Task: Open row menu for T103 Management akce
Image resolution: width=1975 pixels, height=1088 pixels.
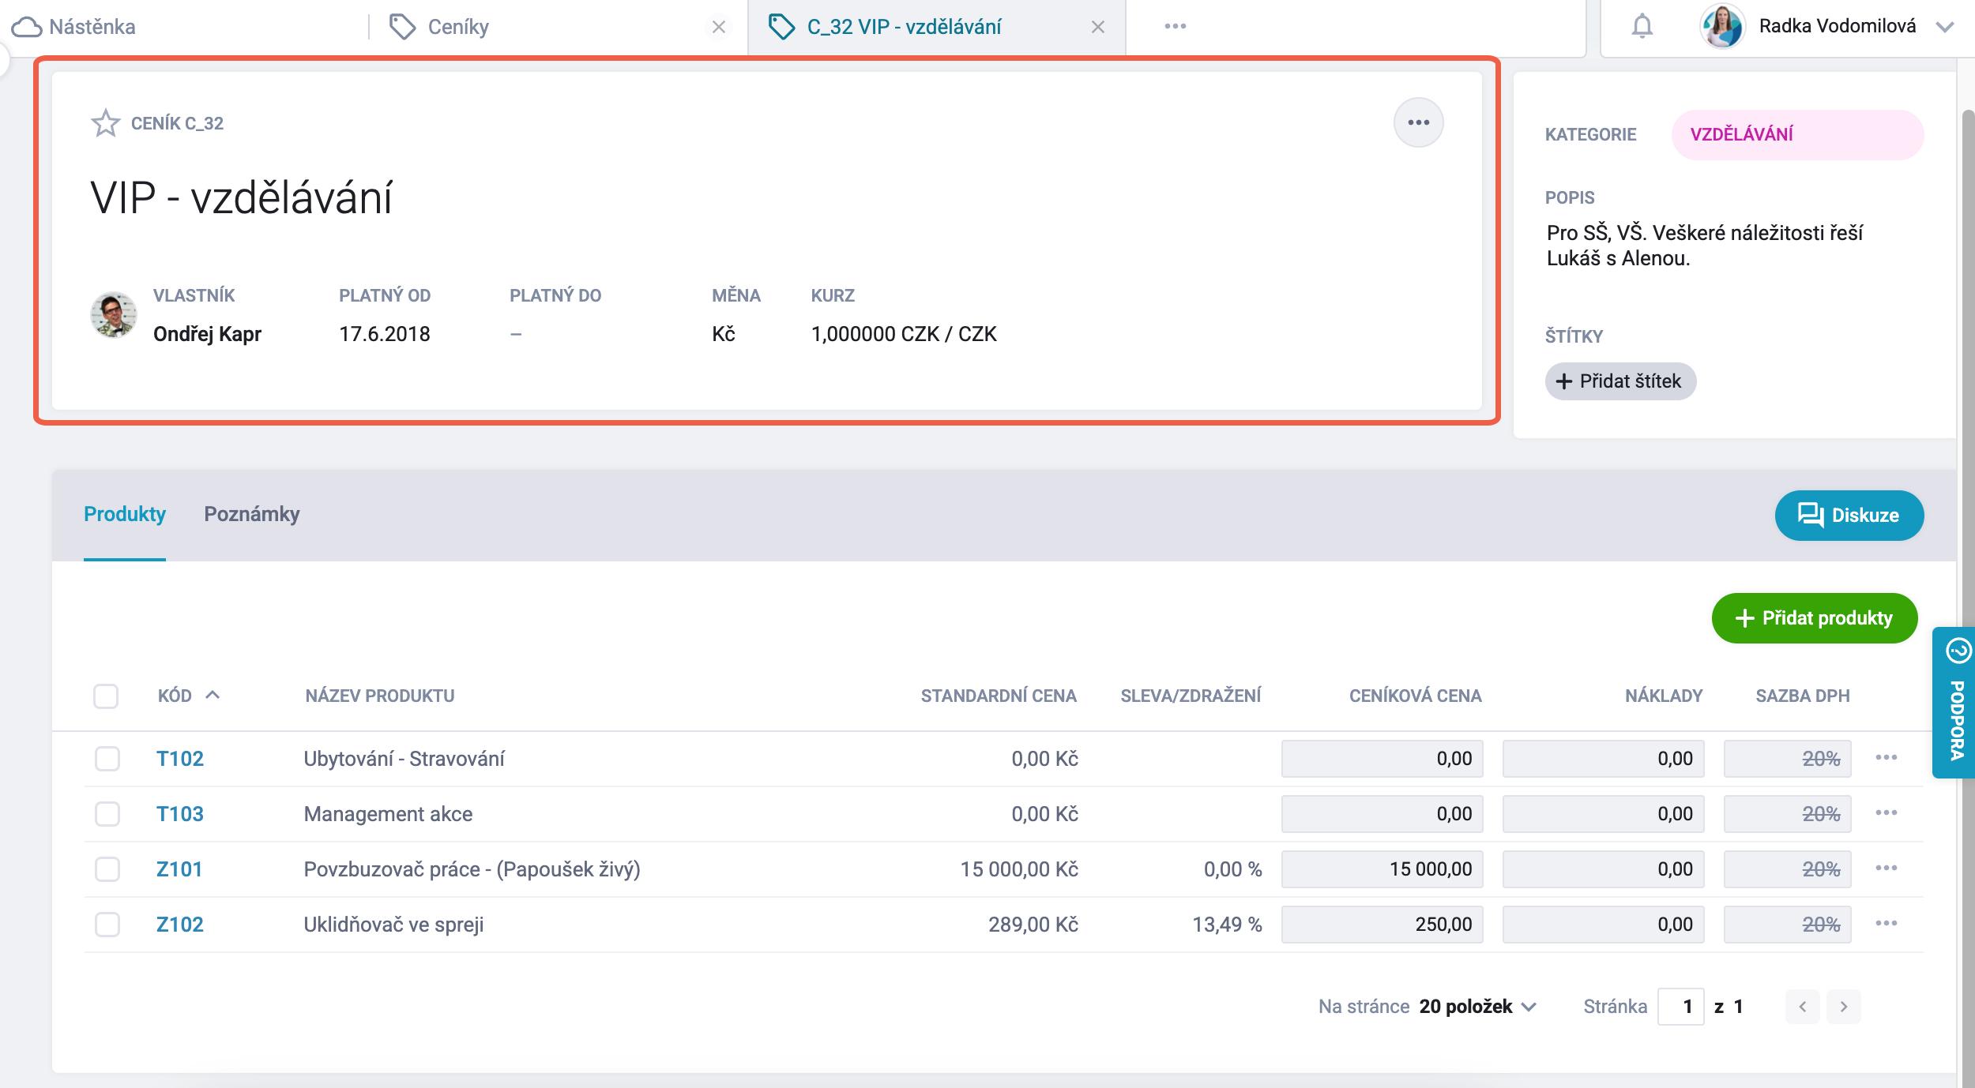Action: [x=1886, y=813]
